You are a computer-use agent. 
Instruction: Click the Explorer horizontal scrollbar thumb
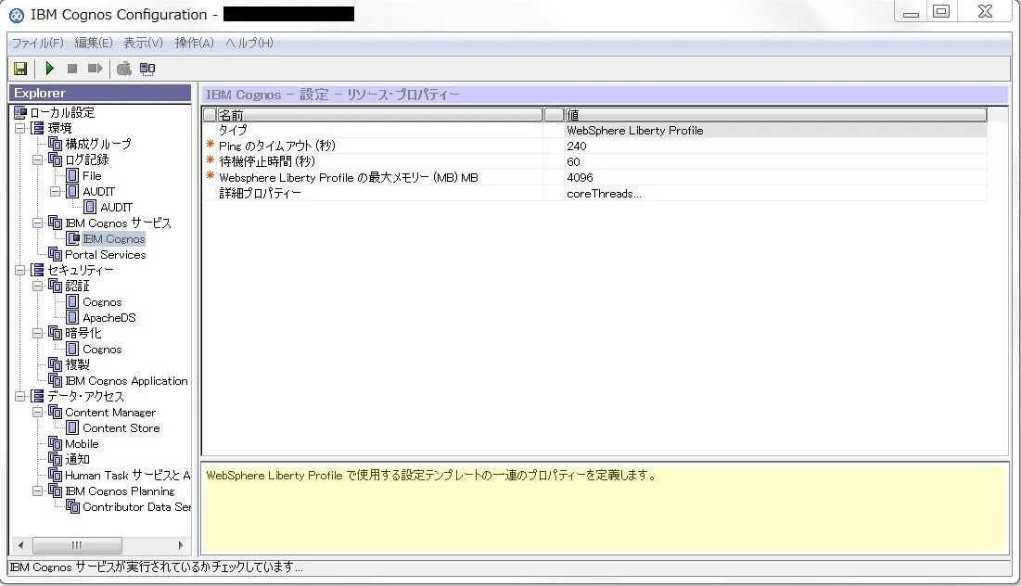pos(77,545)
